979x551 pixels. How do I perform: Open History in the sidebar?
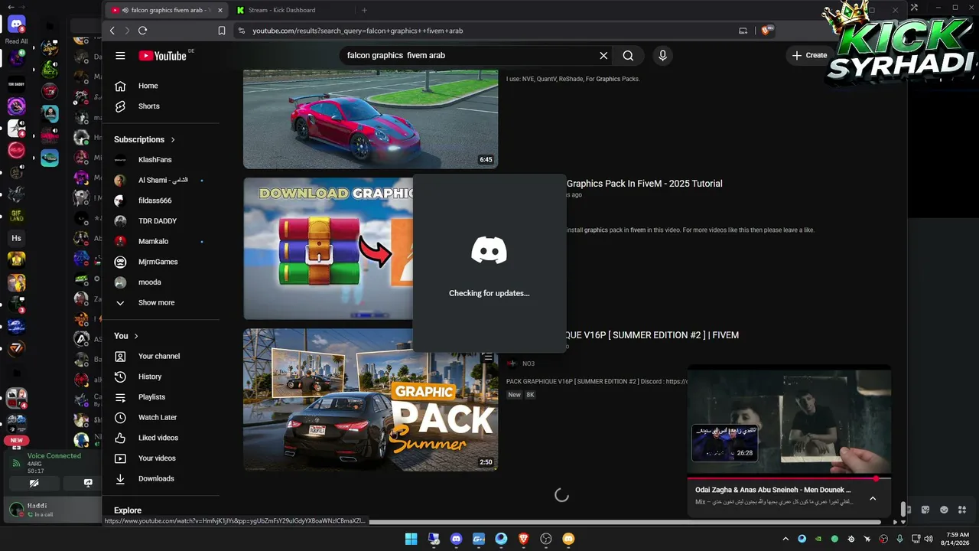150,377
